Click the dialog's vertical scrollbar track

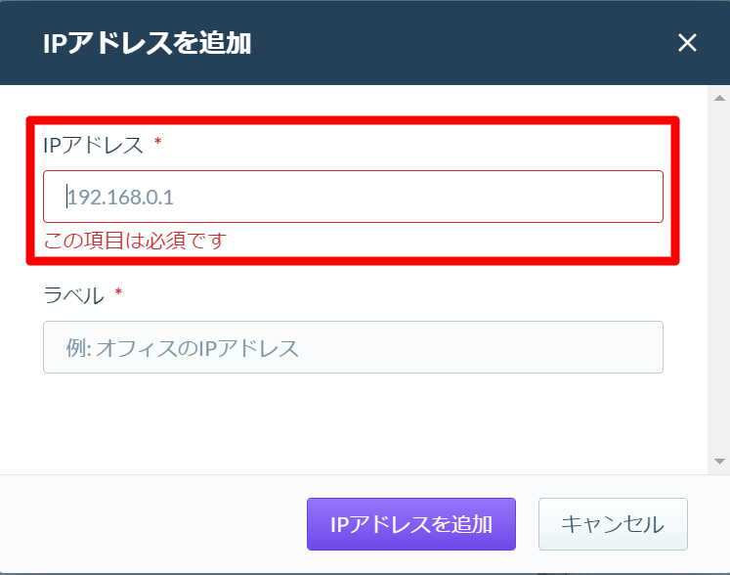click(x=719, y=280)
